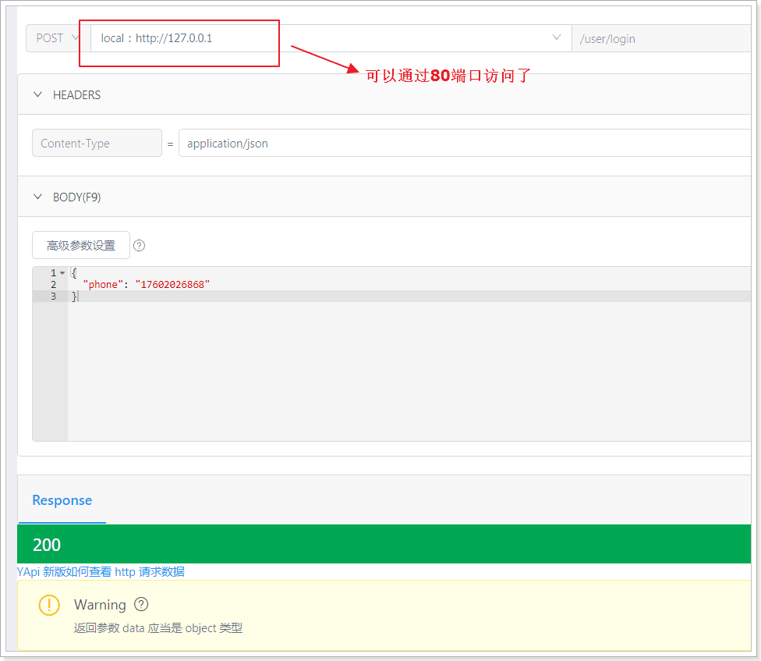The width and height of the screenshot is (761, 661).
Task: Click help icon beside 高级参数设置
Action: [140, 246]
